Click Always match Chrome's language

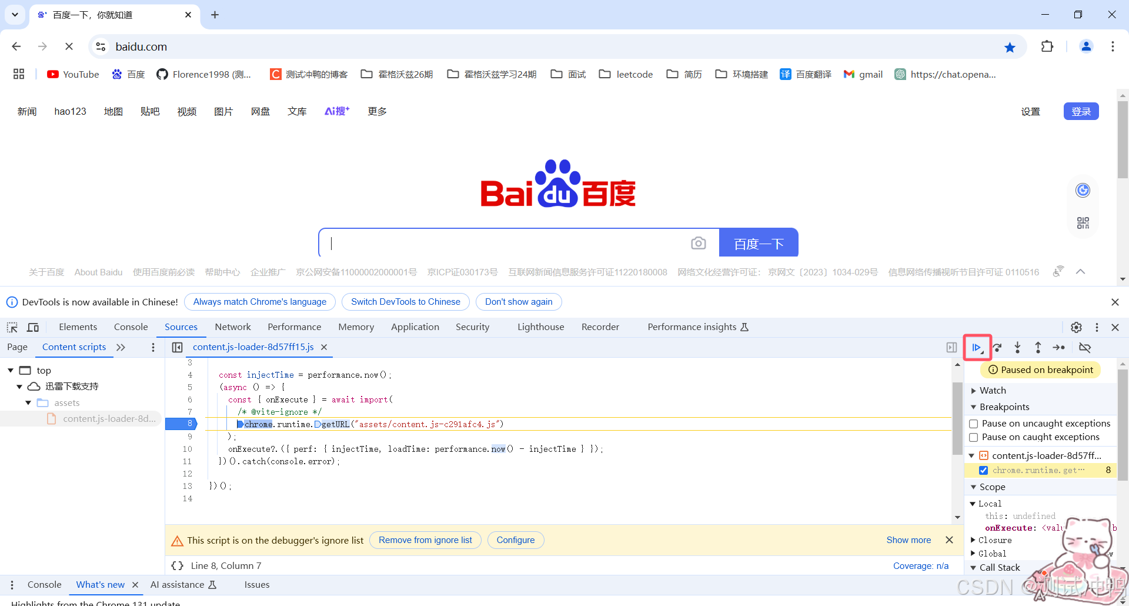pyautogui.click(x=260, y=302)
